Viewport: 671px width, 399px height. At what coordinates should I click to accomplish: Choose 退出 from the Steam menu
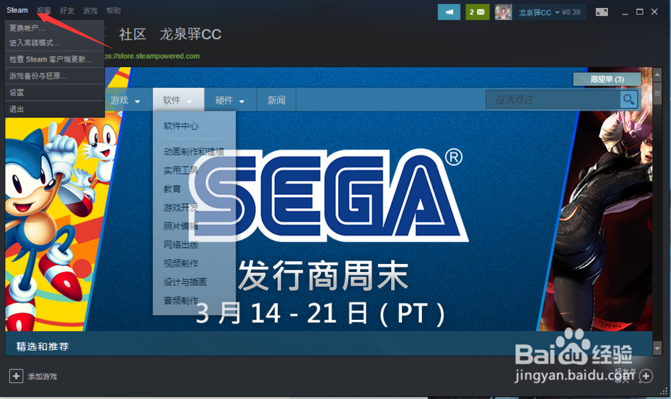click(x=54, y=109)
